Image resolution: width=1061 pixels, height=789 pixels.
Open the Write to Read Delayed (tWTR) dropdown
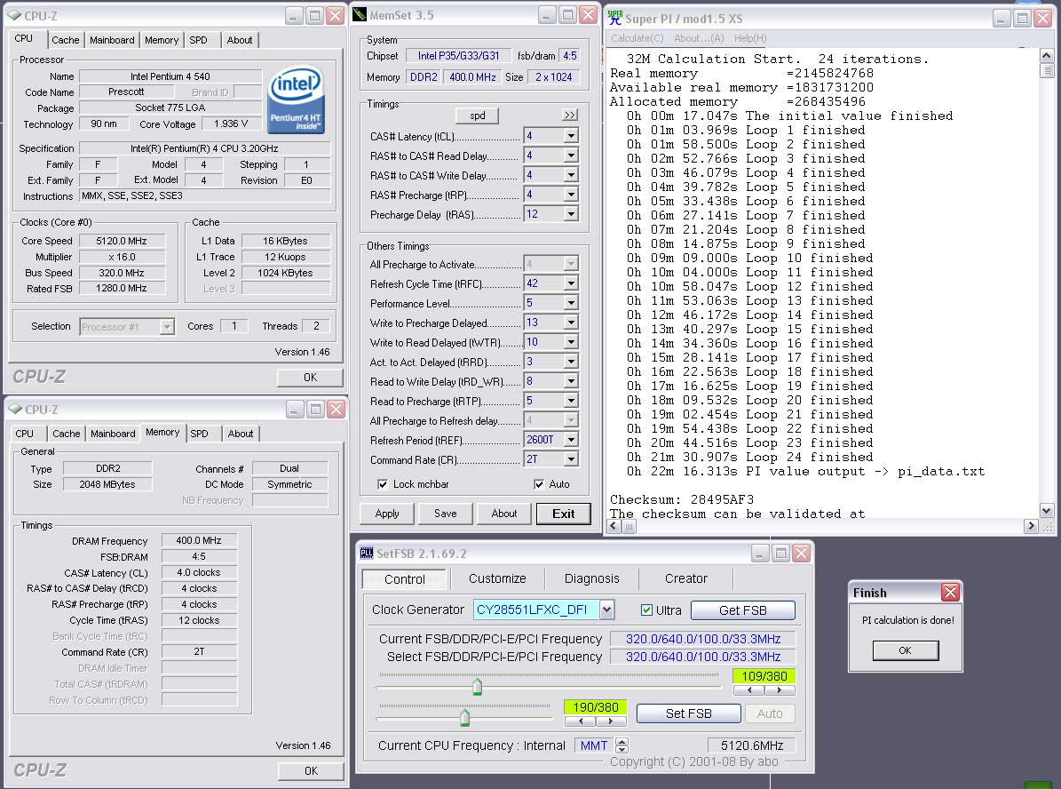(x=571, y=343)
